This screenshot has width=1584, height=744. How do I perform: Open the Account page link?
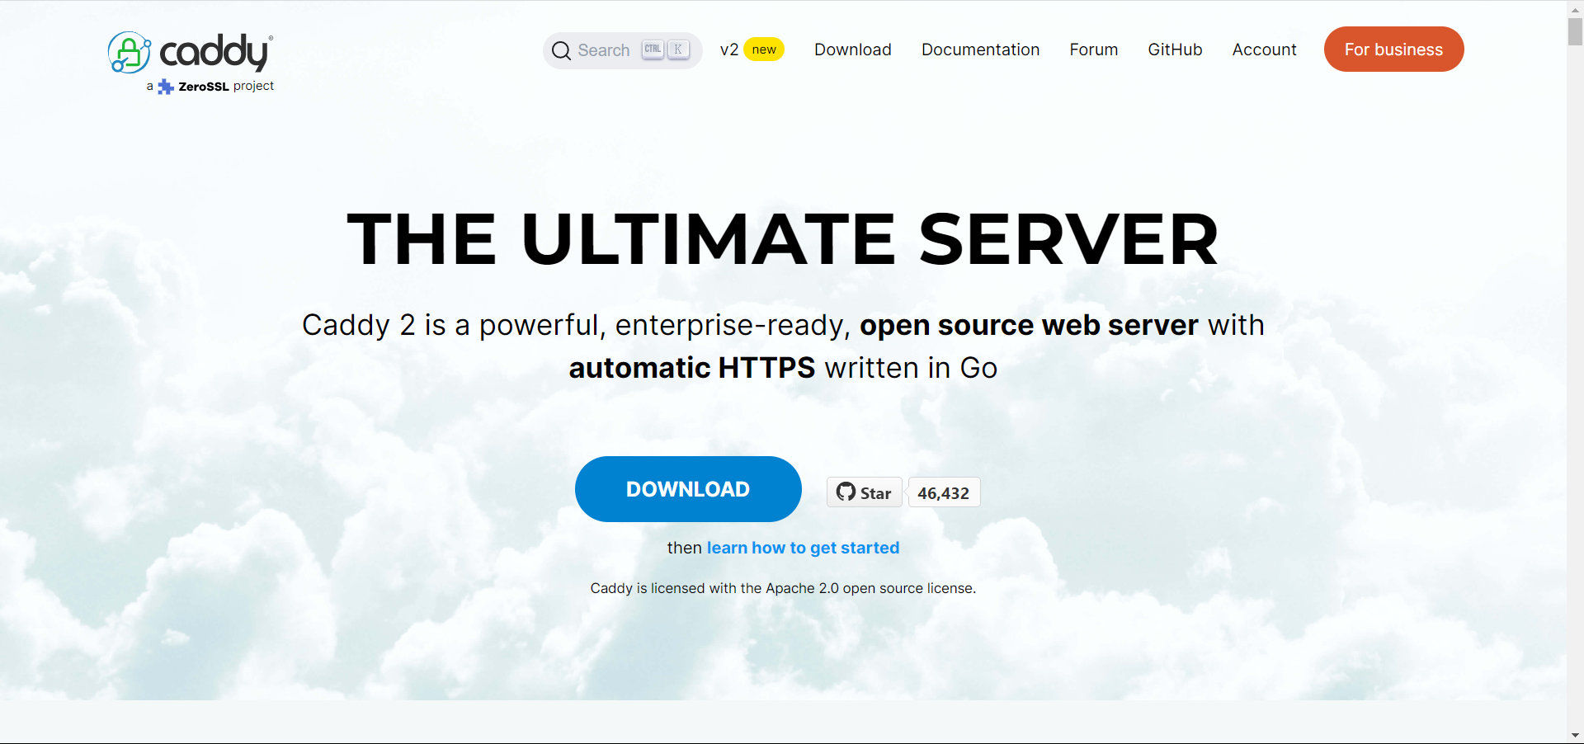(1264, 49)
